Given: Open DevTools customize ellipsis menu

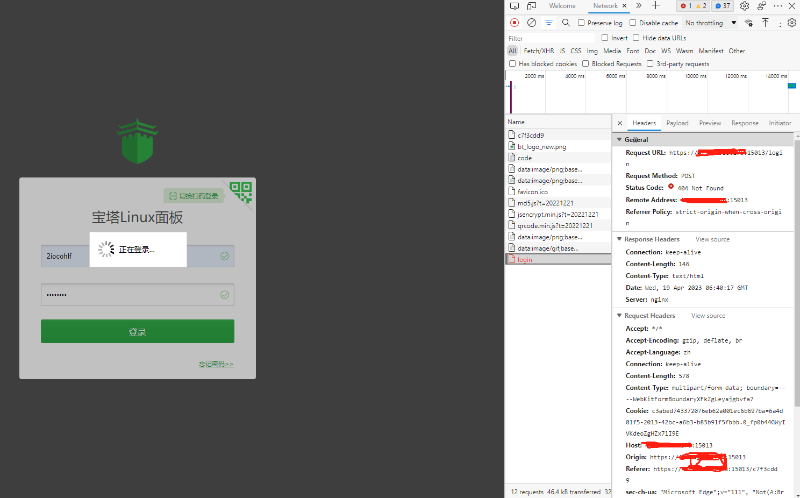Looking at the screenshot, I should coord(778,6).
